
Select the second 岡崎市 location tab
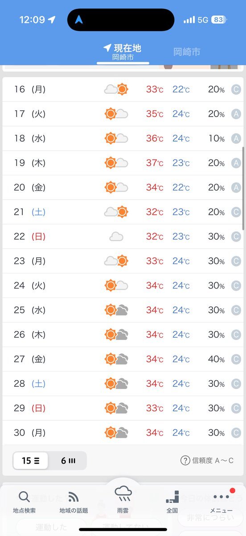pos(187,52)
